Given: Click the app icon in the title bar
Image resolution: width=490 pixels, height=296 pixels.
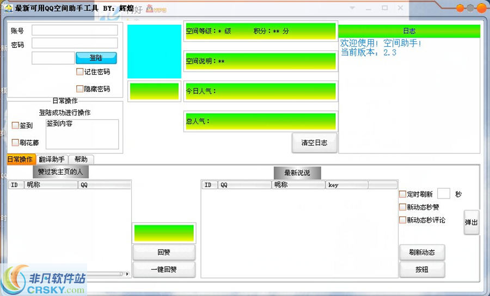Looking at the screenshot, I should point(8,8).
